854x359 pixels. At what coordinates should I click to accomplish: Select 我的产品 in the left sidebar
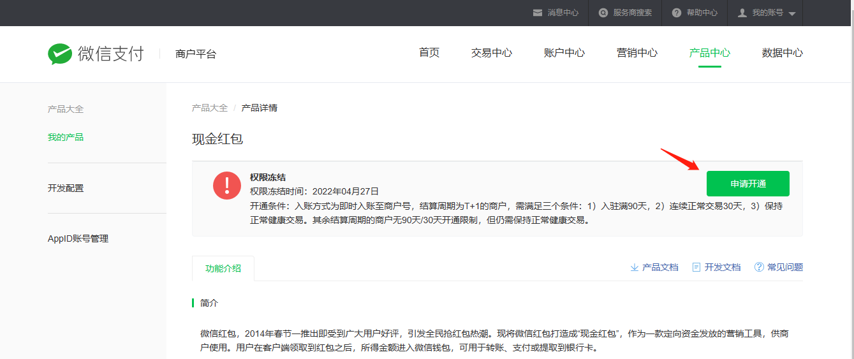(x=66, y=137)
